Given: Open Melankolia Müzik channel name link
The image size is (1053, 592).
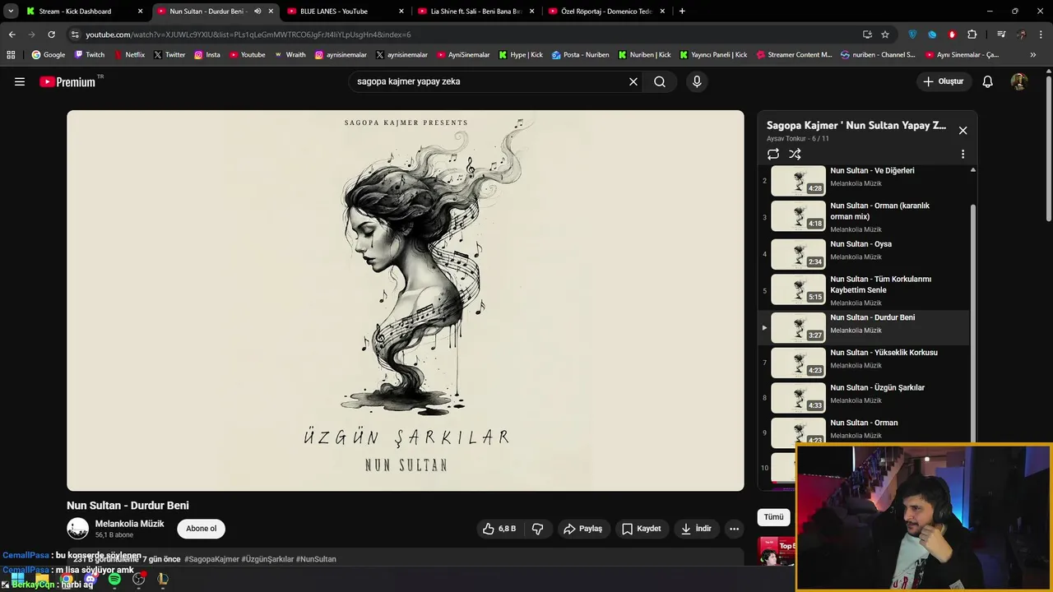Looking at the screenshot, I should point(129,524).
